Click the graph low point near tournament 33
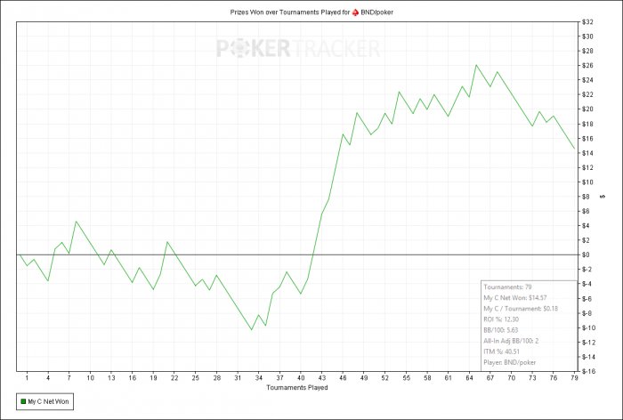Viewport: 623px width, 420px height. 252,329
